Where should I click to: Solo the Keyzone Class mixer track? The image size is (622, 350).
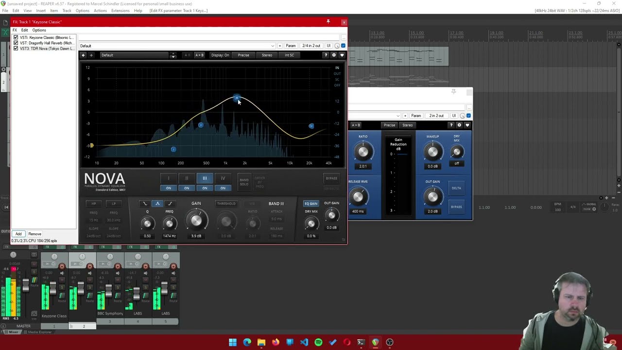click(x=62, y=288)
